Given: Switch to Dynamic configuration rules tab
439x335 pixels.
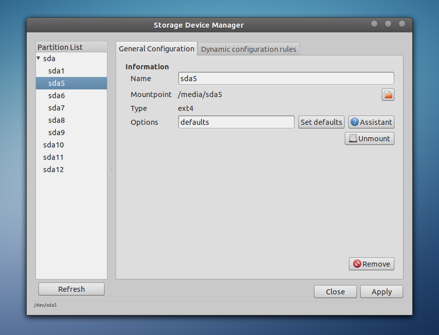Looking at the screenshot, I should 249,49.
